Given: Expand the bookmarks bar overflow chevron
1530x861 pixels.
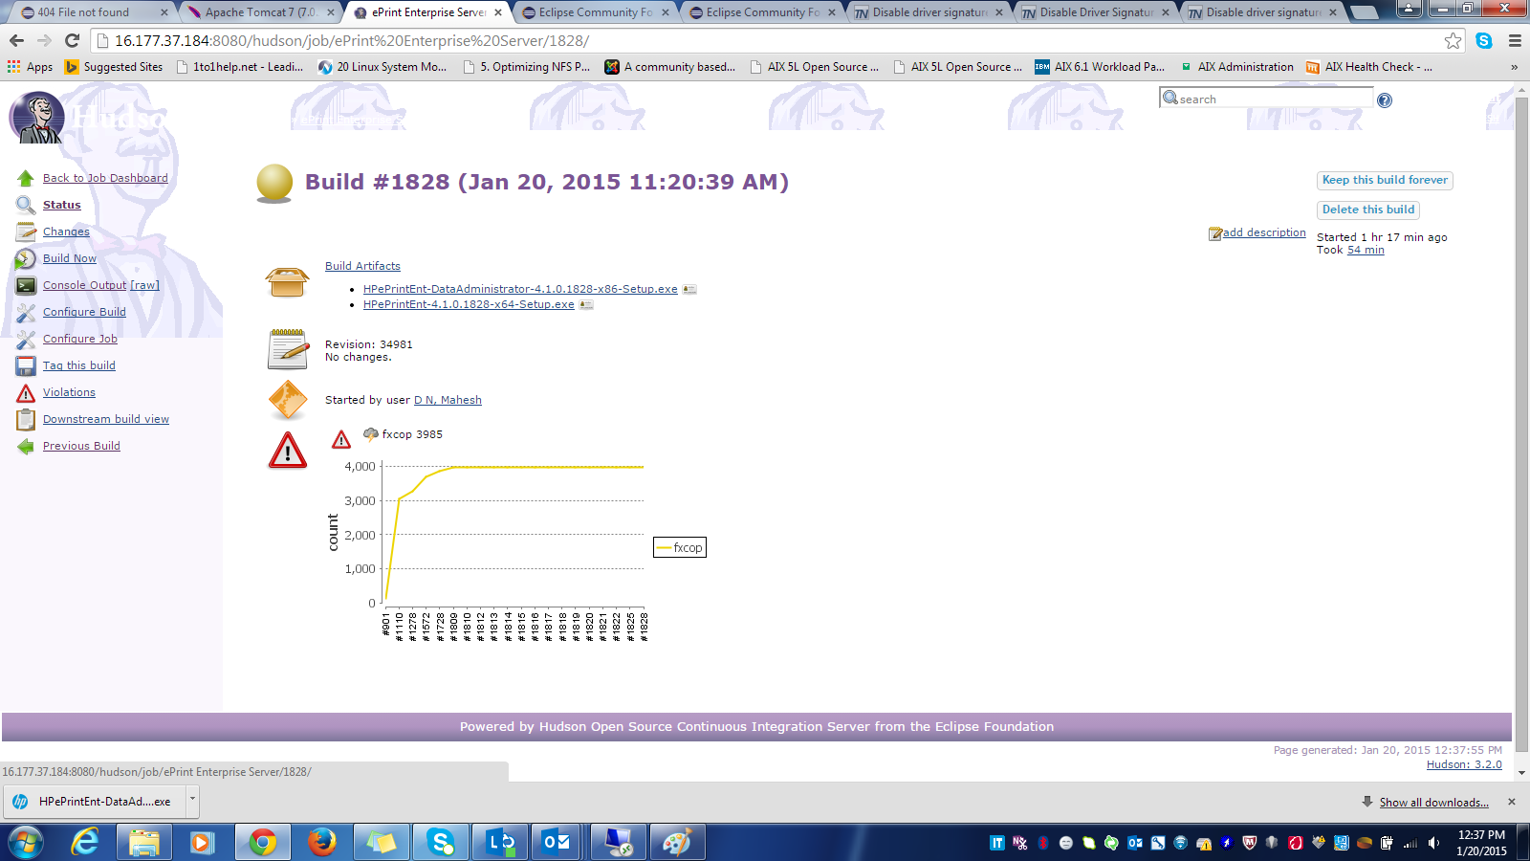Looking at the screenshot, I should pos(1514,67).
